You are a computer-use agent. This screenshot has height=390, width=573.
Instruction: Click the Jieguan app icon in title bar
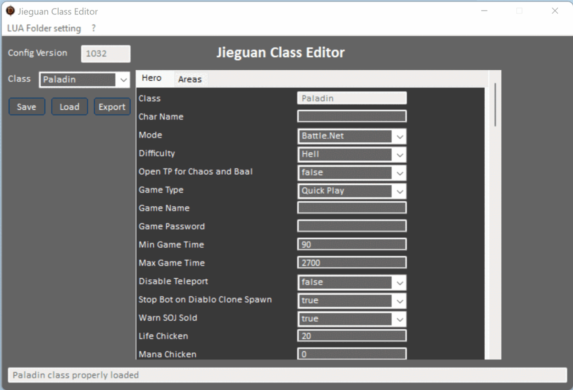pyautogui.click(x=10, y=11)
